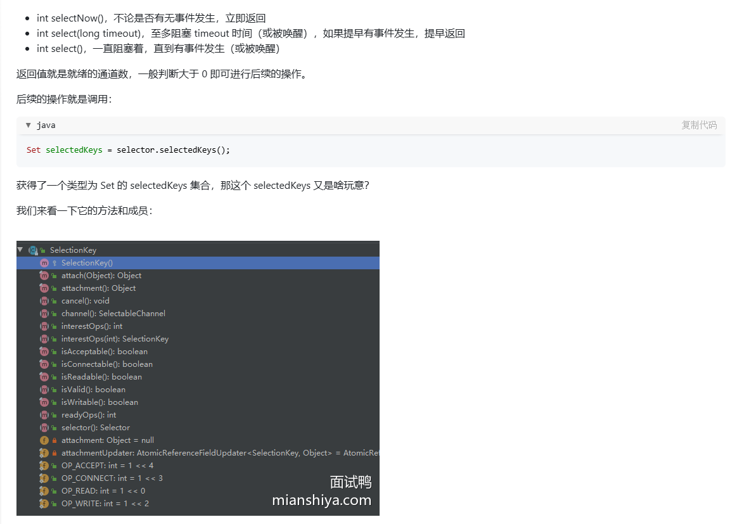737x524 pixels.
Task: Click selector.selectedKeys() call in code
Action: point(174,150)
